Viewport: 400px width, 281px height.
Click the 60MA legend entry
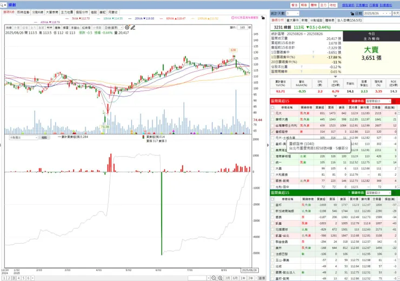click(x=173, y=18)
